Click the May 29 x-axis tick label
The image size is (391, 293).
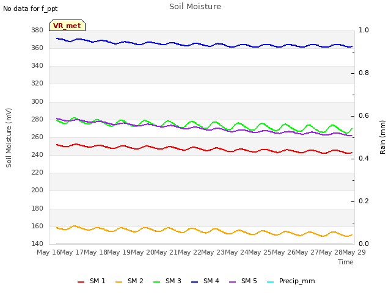click(x=354, y=252)
